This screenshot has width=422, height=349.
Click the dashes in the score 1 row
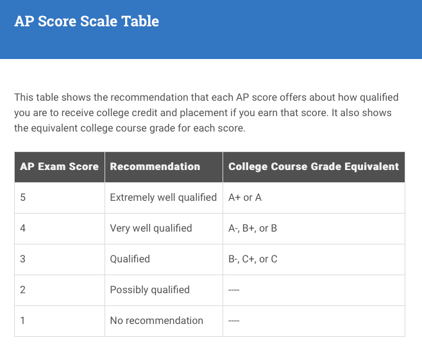(233, 321)
